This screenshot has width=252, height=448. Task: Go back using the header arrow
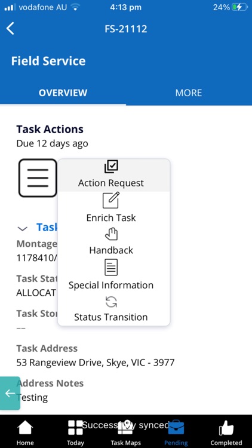(10, 29)
